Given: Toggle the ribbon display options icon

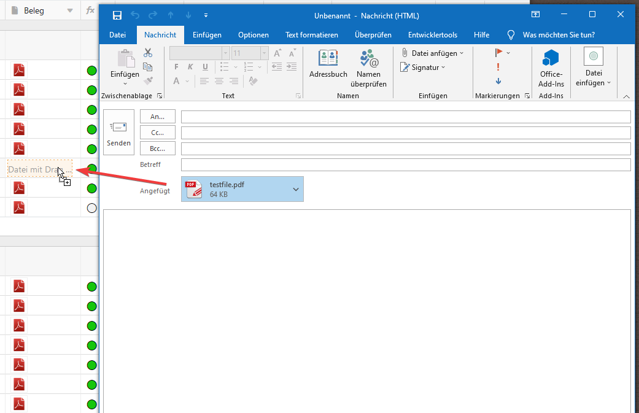Looking at the screenshot, I should (535, 14).
